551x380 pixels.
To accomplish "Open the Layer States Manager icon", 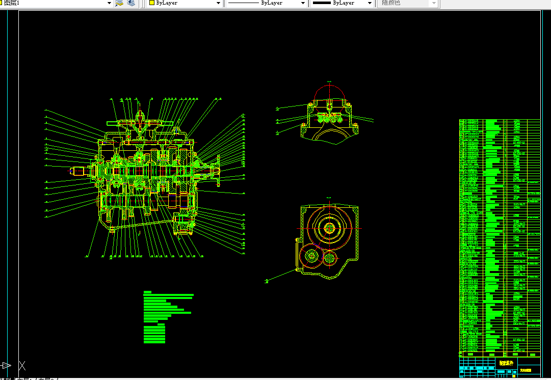I will tap(119, 3).
